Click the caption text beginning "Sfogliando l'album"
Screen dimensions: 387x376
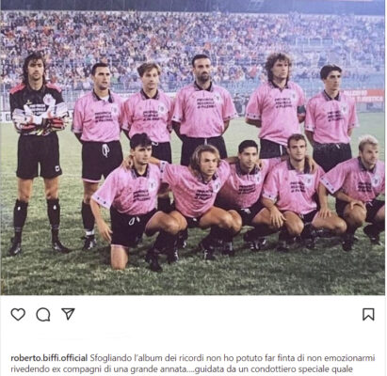tap(193, 364)
